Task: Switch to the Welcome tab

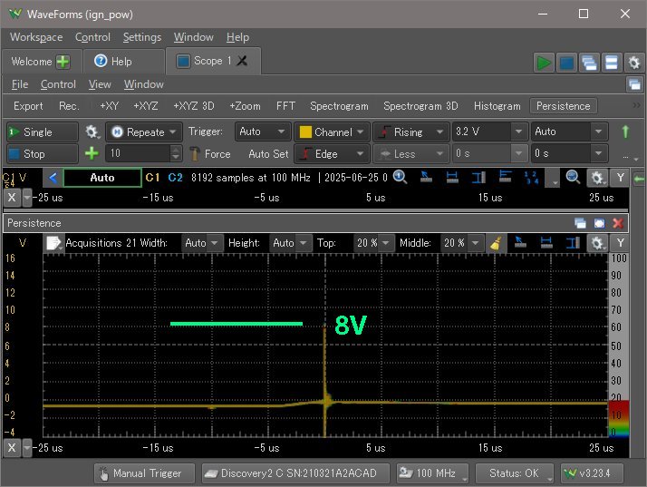Action: coord(41,62)
